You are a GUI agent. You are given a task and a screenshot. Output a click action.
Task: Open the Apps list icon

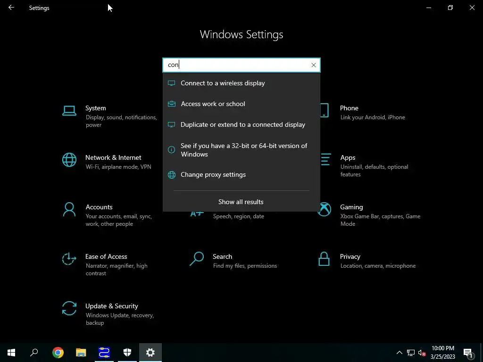click(x=325, y=159)
